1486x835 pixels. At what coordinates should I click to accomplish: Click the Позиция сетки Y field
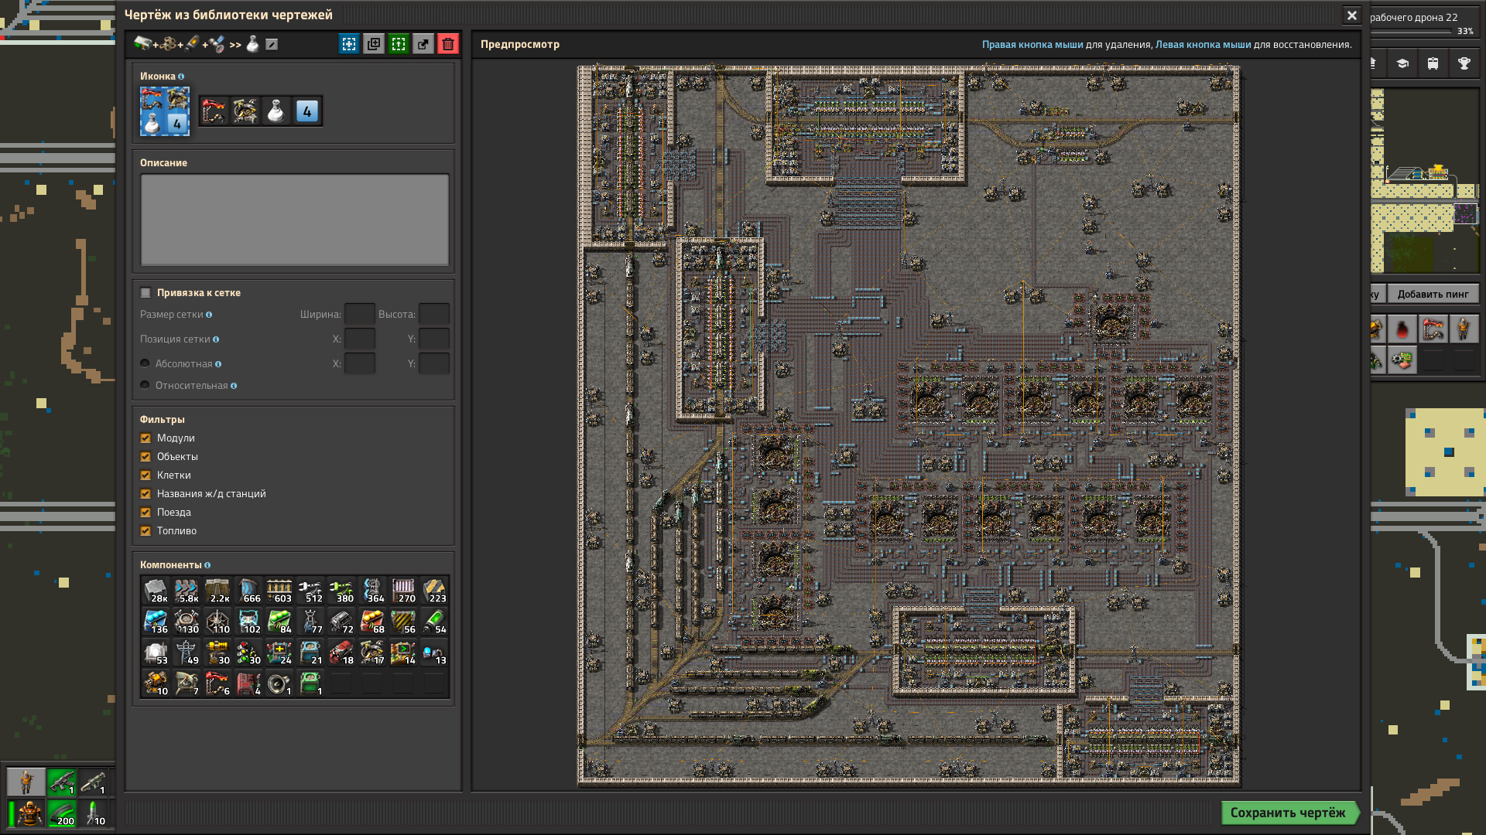point(433,339)
